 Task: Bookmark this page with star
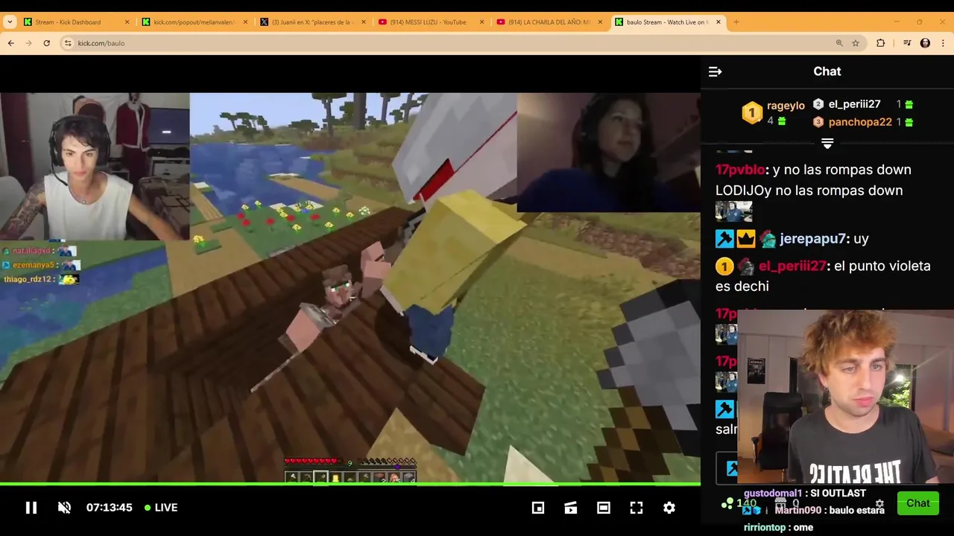[856, 43]
